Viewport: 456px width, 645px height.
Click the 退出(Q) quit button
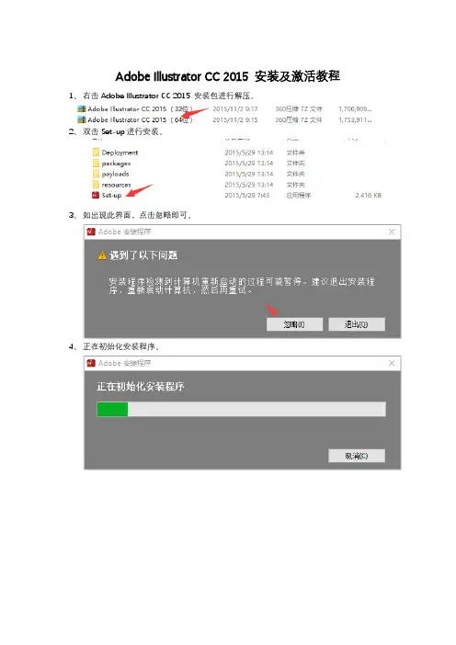click(x=357, y=324)
